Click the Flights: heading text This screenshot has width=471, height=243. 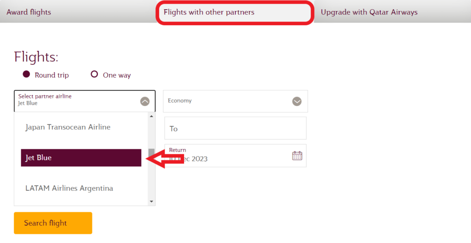click(36, 57)
